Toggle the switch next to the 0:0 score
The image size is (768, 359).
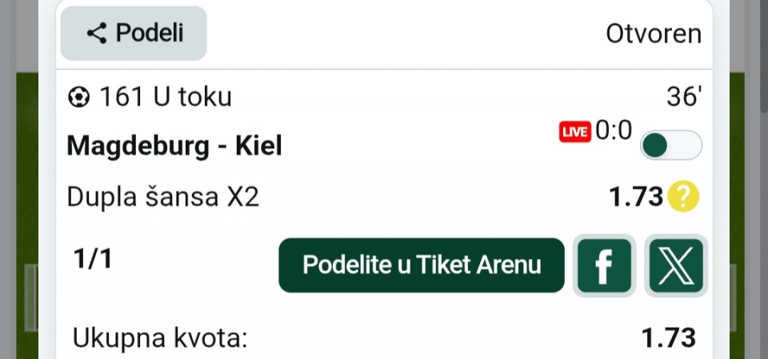coord(670,146)
